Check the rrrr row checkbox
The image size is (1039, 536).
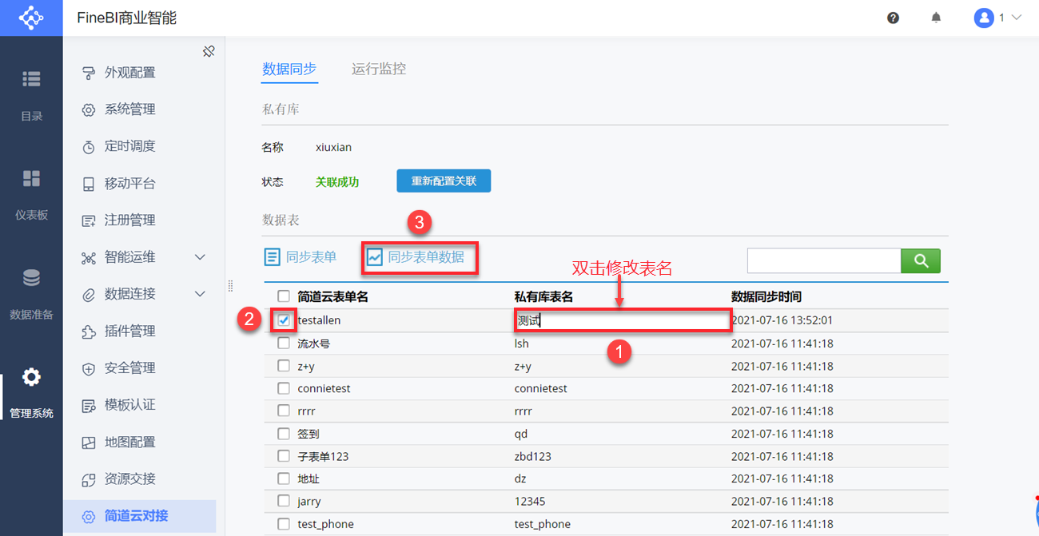tap(284, 411)
